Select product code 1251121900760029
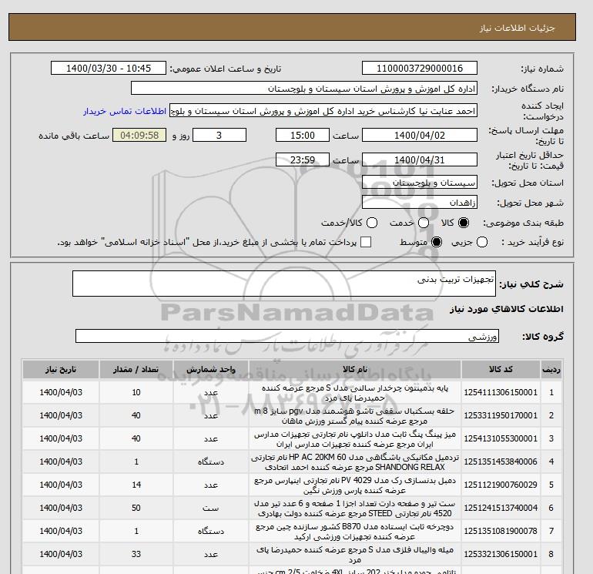 501,485
